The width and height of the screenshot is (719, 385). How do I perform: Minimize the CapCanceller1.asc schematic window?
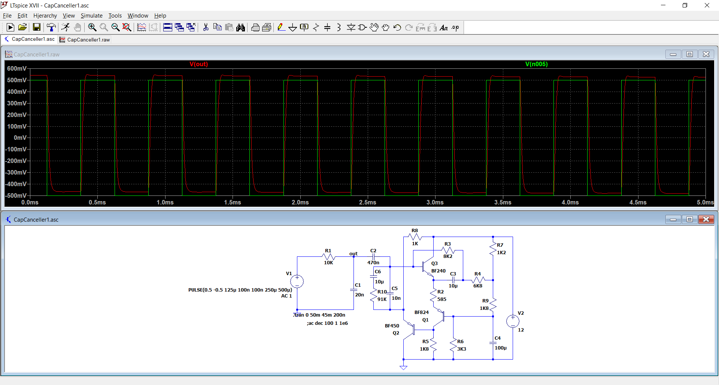click(x=673, y=219)
